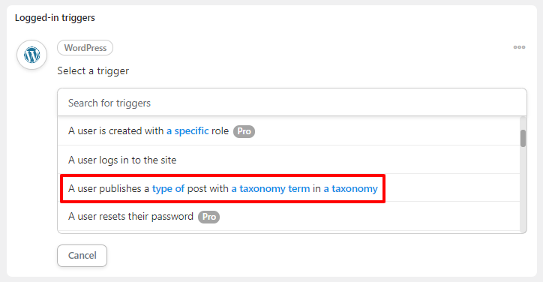Click the scrollbar track below the thumb

point(523,189)
